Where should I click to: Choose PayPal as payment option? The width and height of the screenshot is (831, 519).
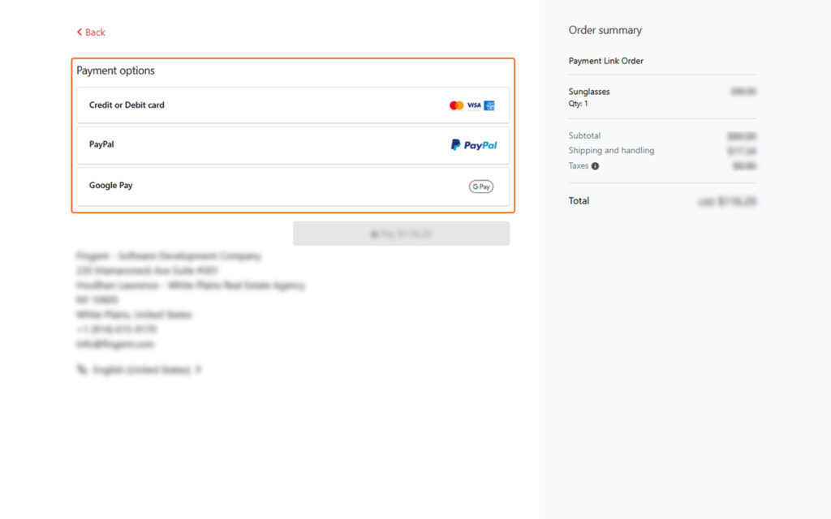[x=293, y=145]
